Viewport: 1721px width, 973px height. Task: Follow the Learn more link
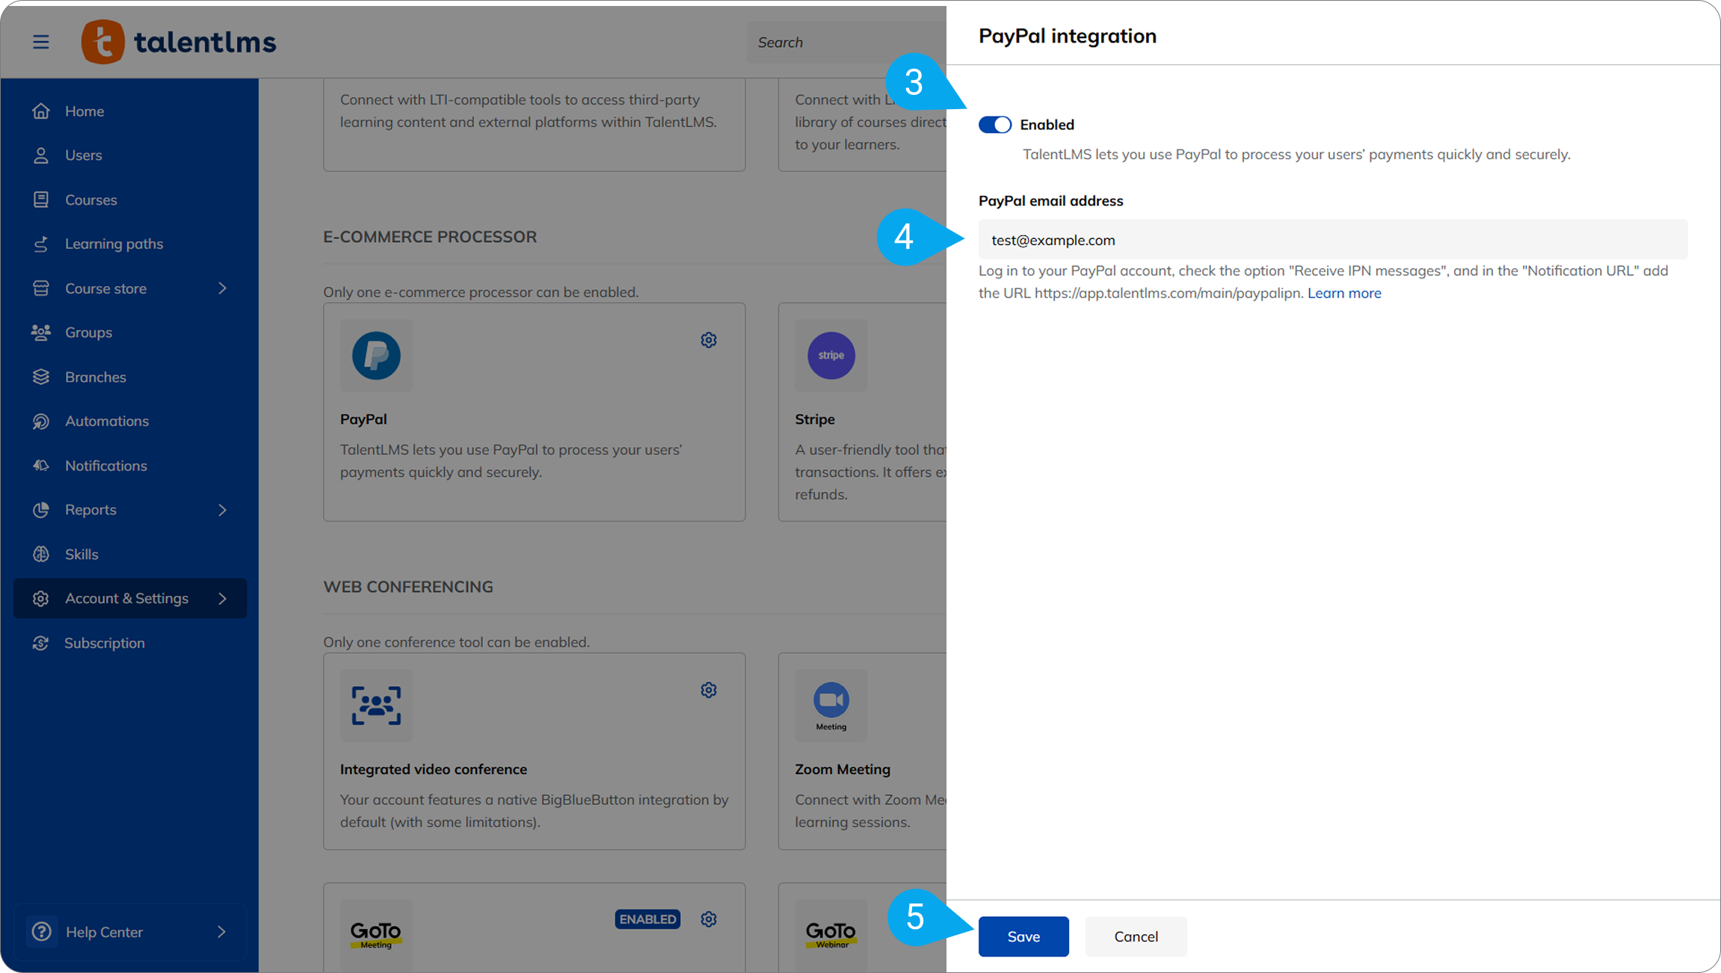click(x=1343, y=294)
